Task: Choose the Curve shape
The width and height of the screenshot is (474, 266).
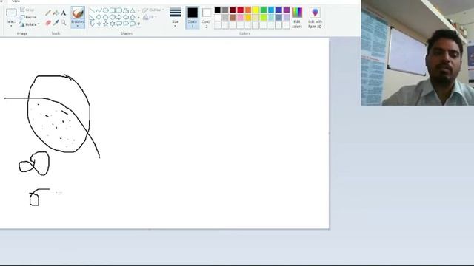Action: click(99, 10)
